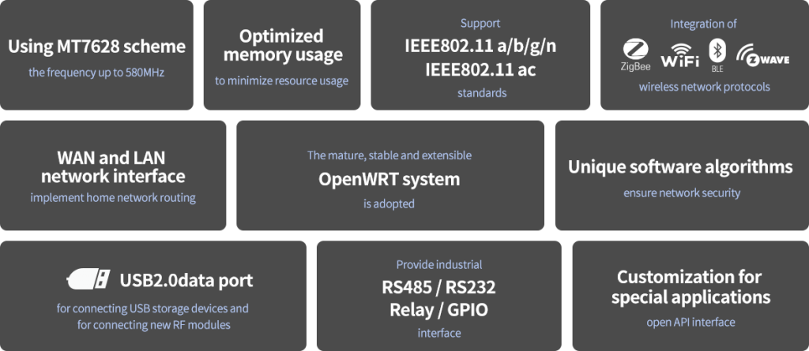Click the Bluetooth BLE icon
This screenshot has width=809, height=351.
click(x=717, y=53)
